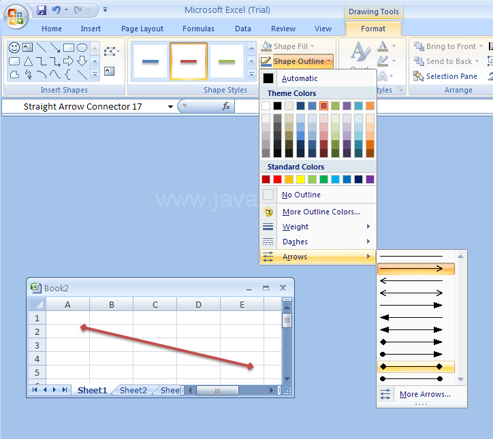Click the Undo icon
Viewport: 493px width, 439px height.
tap(57, 10)
